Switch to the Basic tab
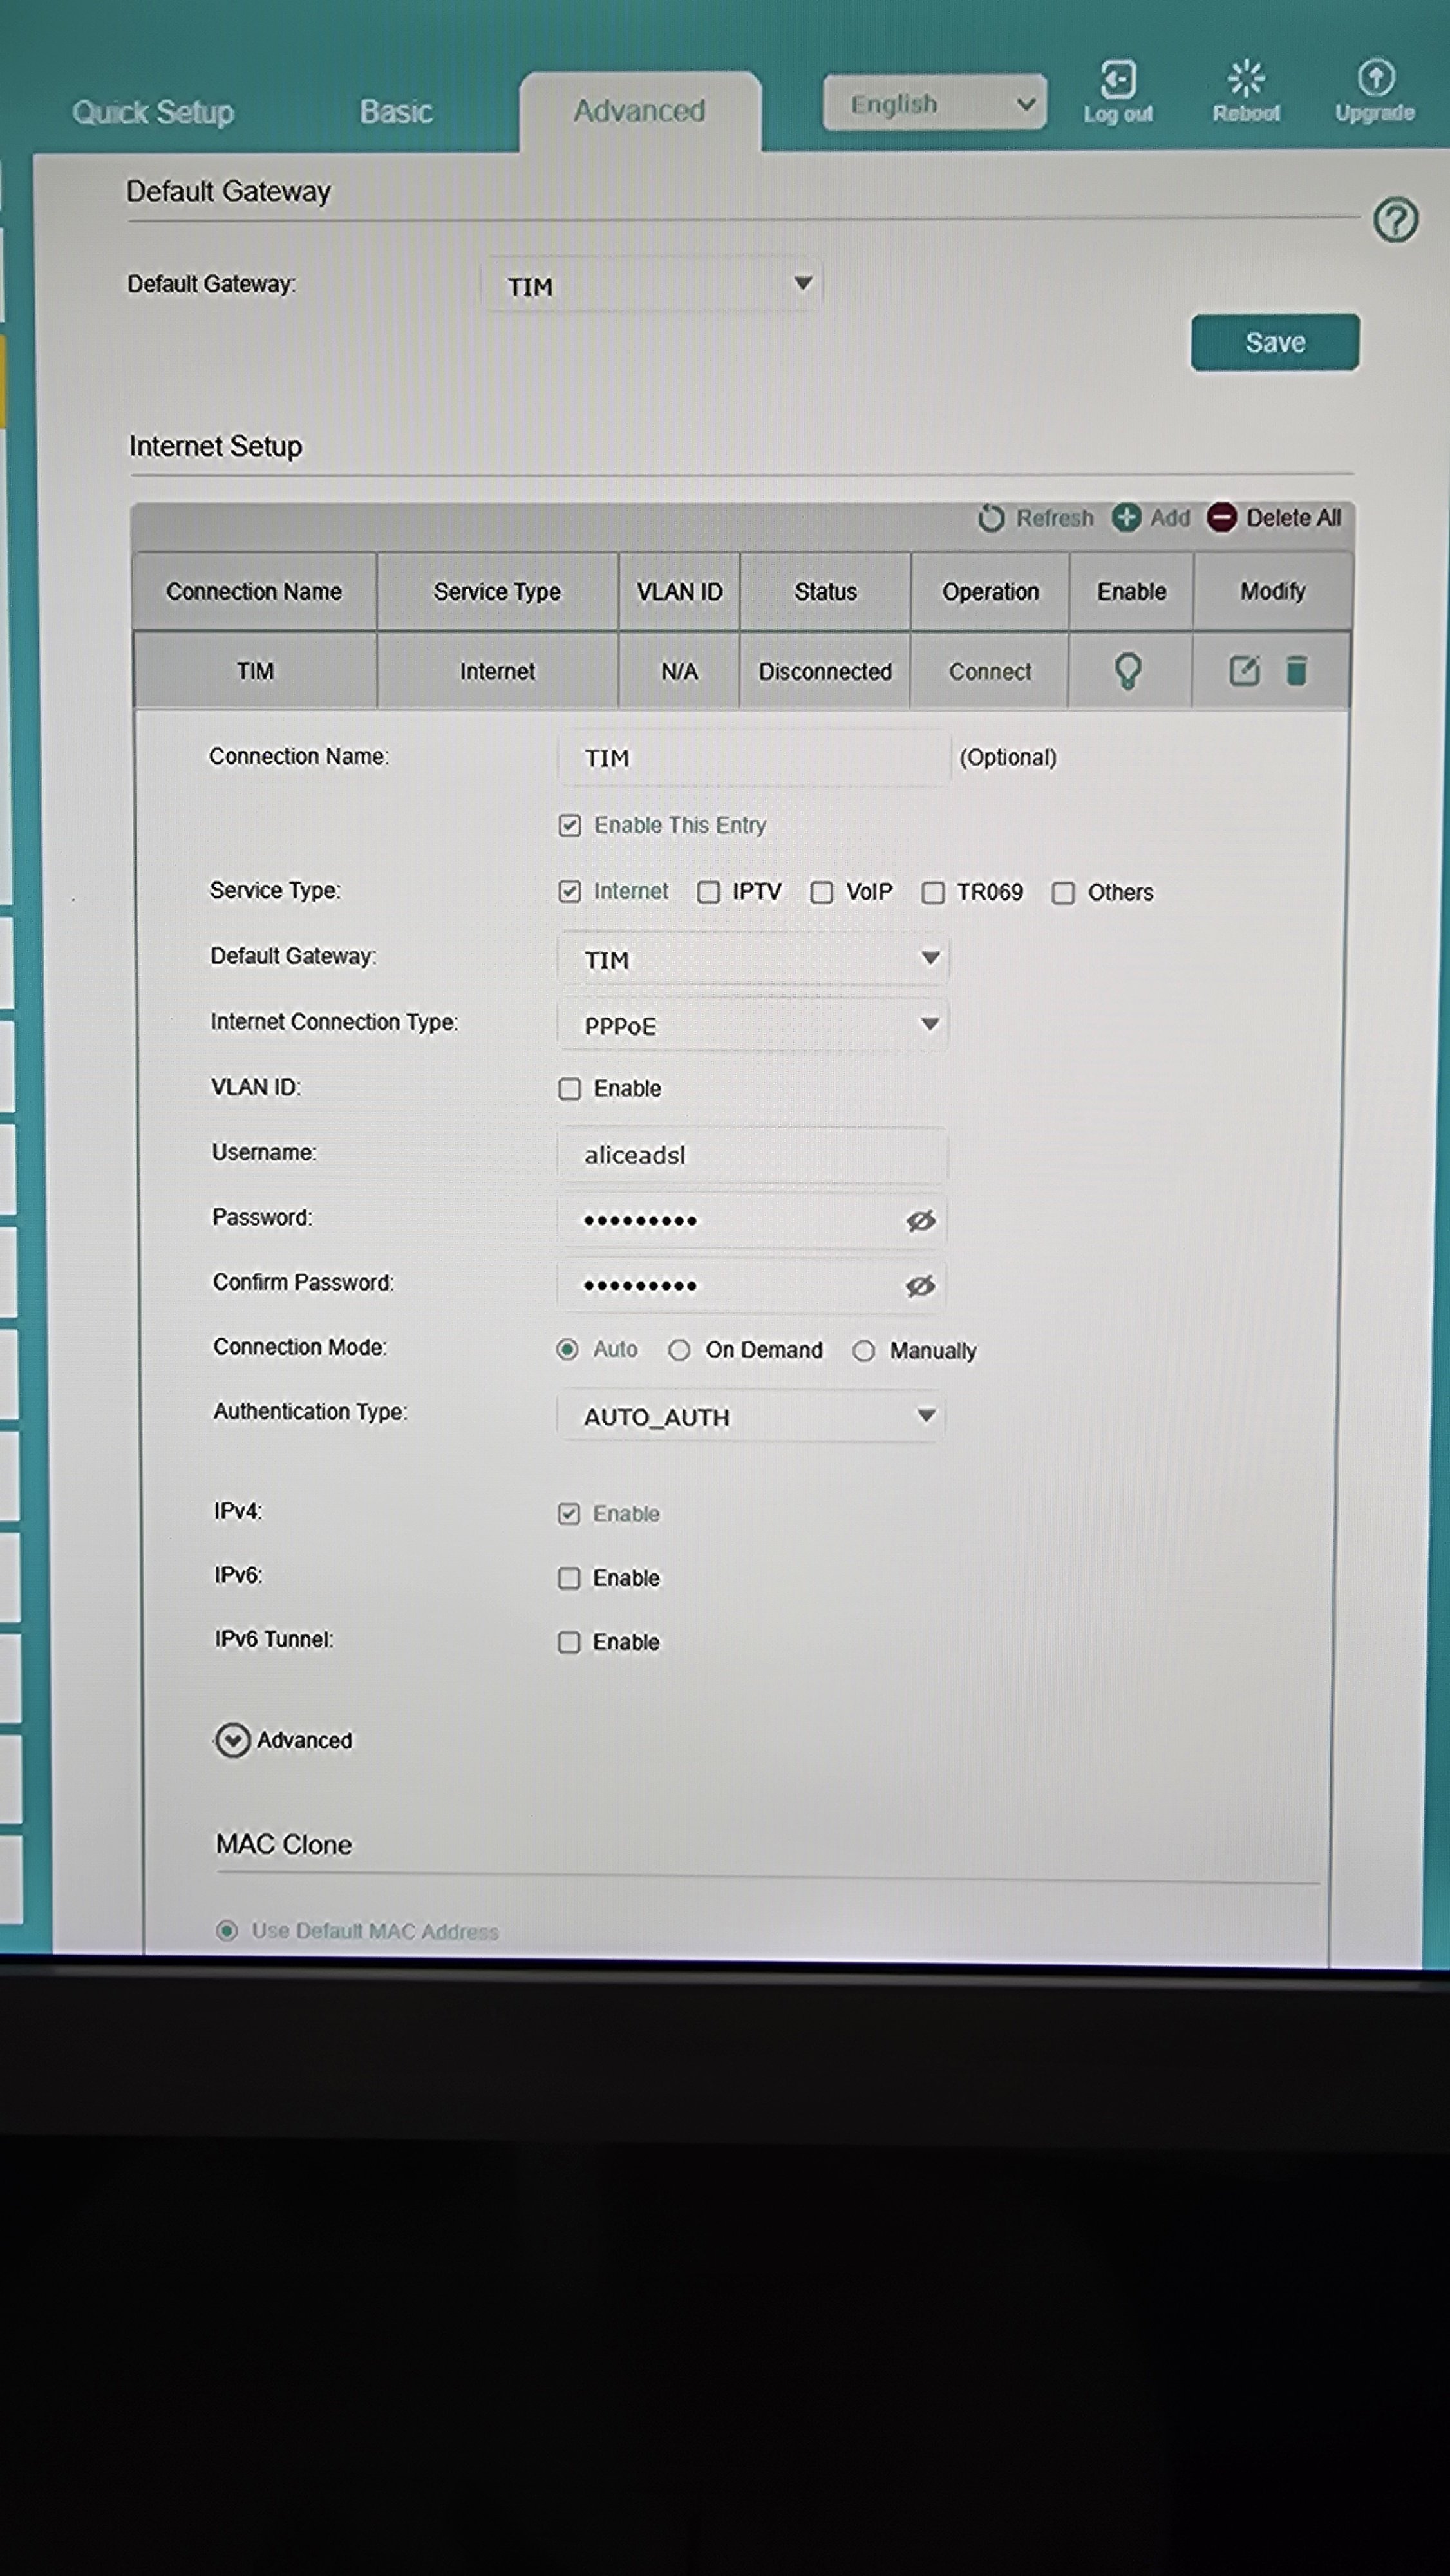Screen dimensions: 1450x2576 pos(396,112)
